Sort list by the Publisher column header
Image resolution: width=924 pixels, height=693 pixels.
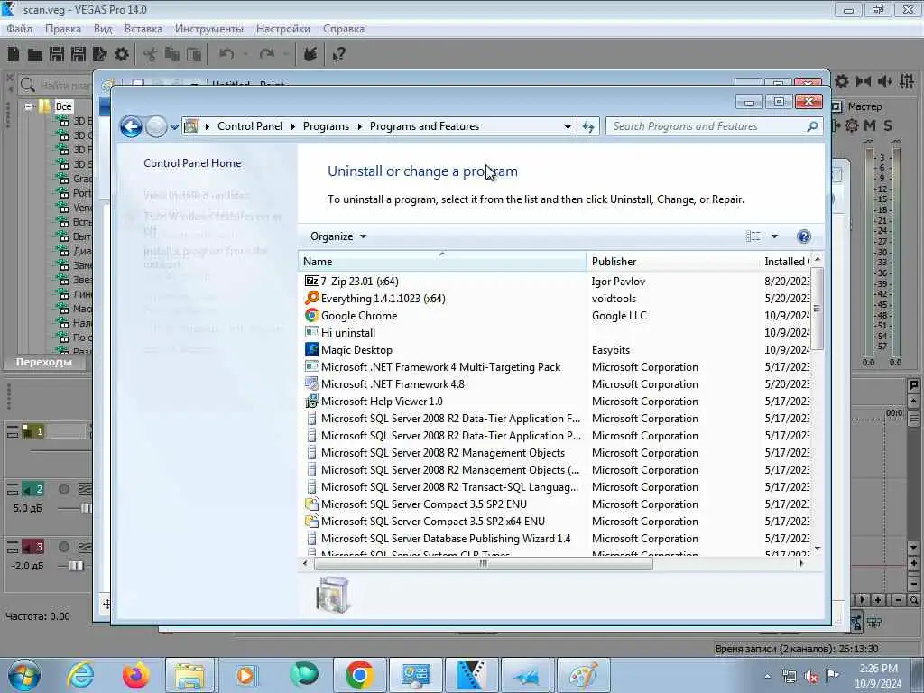673,261
